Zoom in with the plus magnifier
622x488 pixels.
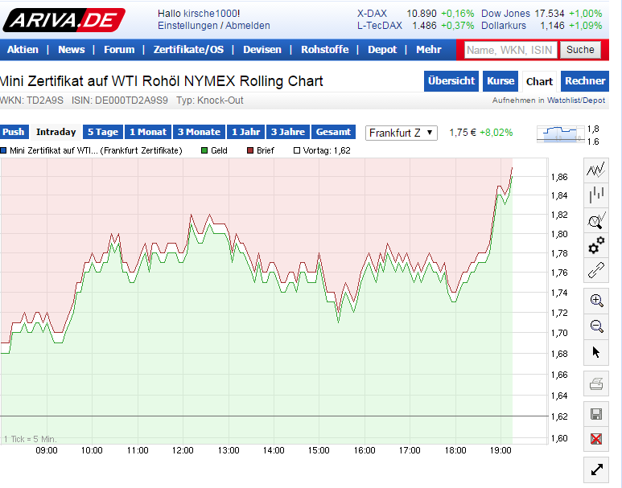(595, 301)
